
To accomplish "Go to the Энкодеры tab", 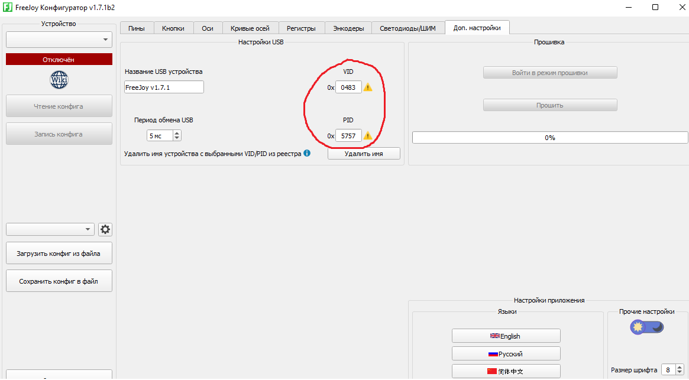I will click(x=348, y=28).
